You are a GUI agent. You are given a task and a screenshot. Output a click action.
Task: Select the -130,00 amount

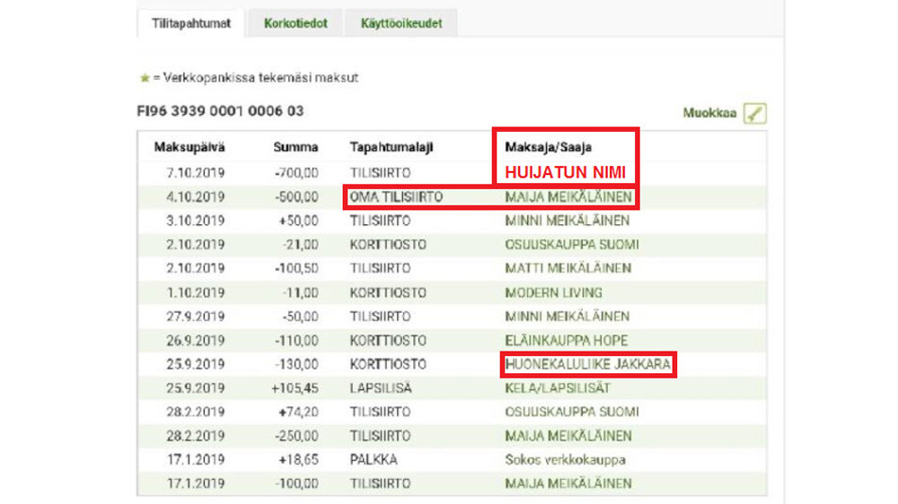pos(296,364)
